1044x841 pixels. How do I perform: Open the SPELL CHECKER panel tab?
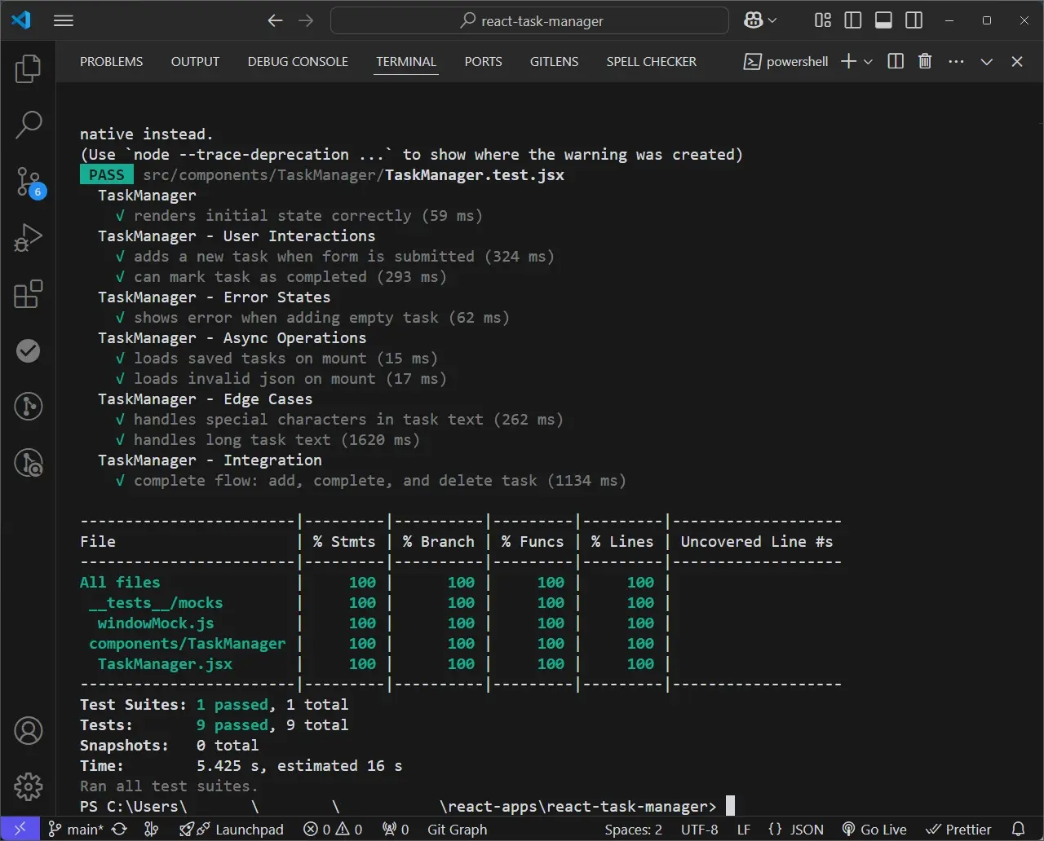point(652,62)
